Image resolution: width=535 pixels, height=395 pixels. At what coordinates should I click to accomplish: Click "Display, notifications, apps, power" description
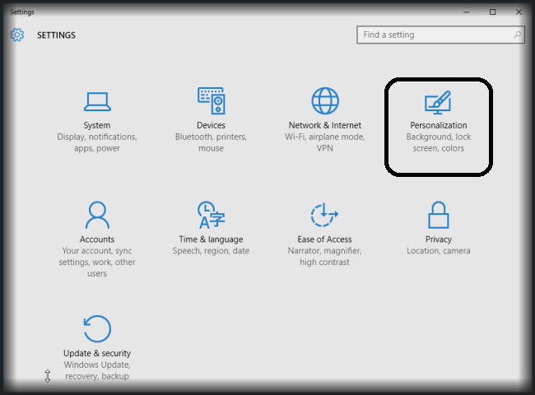pyautogui.click(x=97, y=142)
